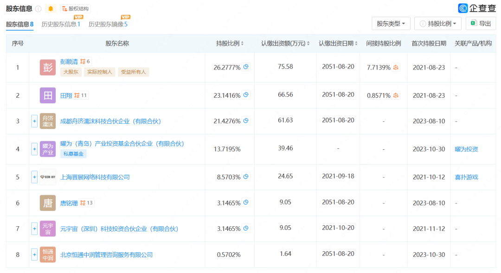
Task: Select the 13.7195% holding value
Action: click(x=227, y=149)
